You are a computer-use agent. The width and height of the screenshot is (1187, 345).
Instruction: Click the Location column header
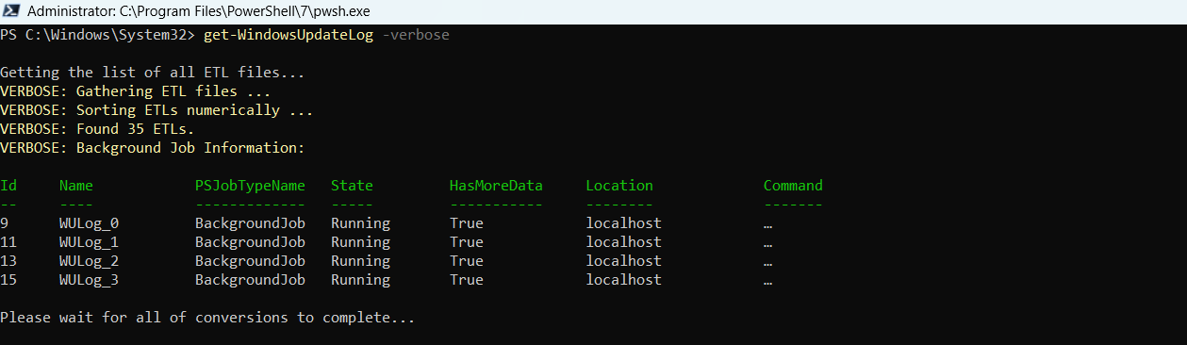tap(619, 186)
